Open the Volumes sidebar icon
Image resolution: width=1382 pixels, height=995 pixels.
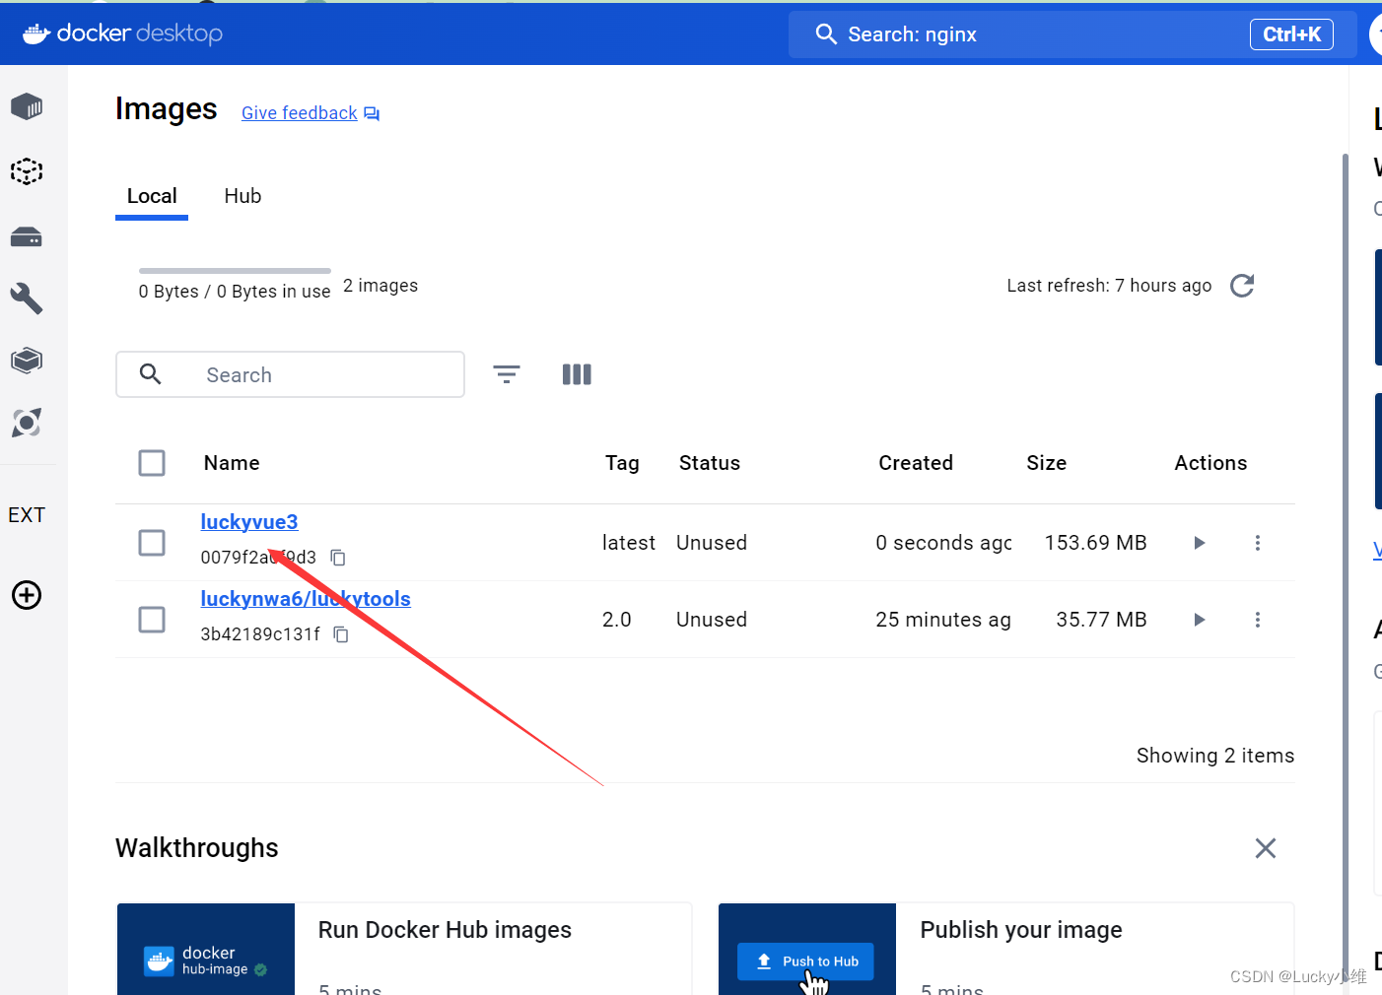click(27, 237)
